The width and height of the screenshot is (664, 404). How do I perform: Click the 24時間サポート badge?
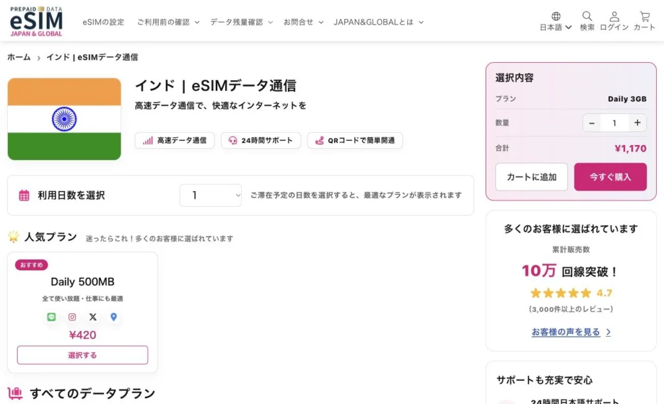point(261,140)
